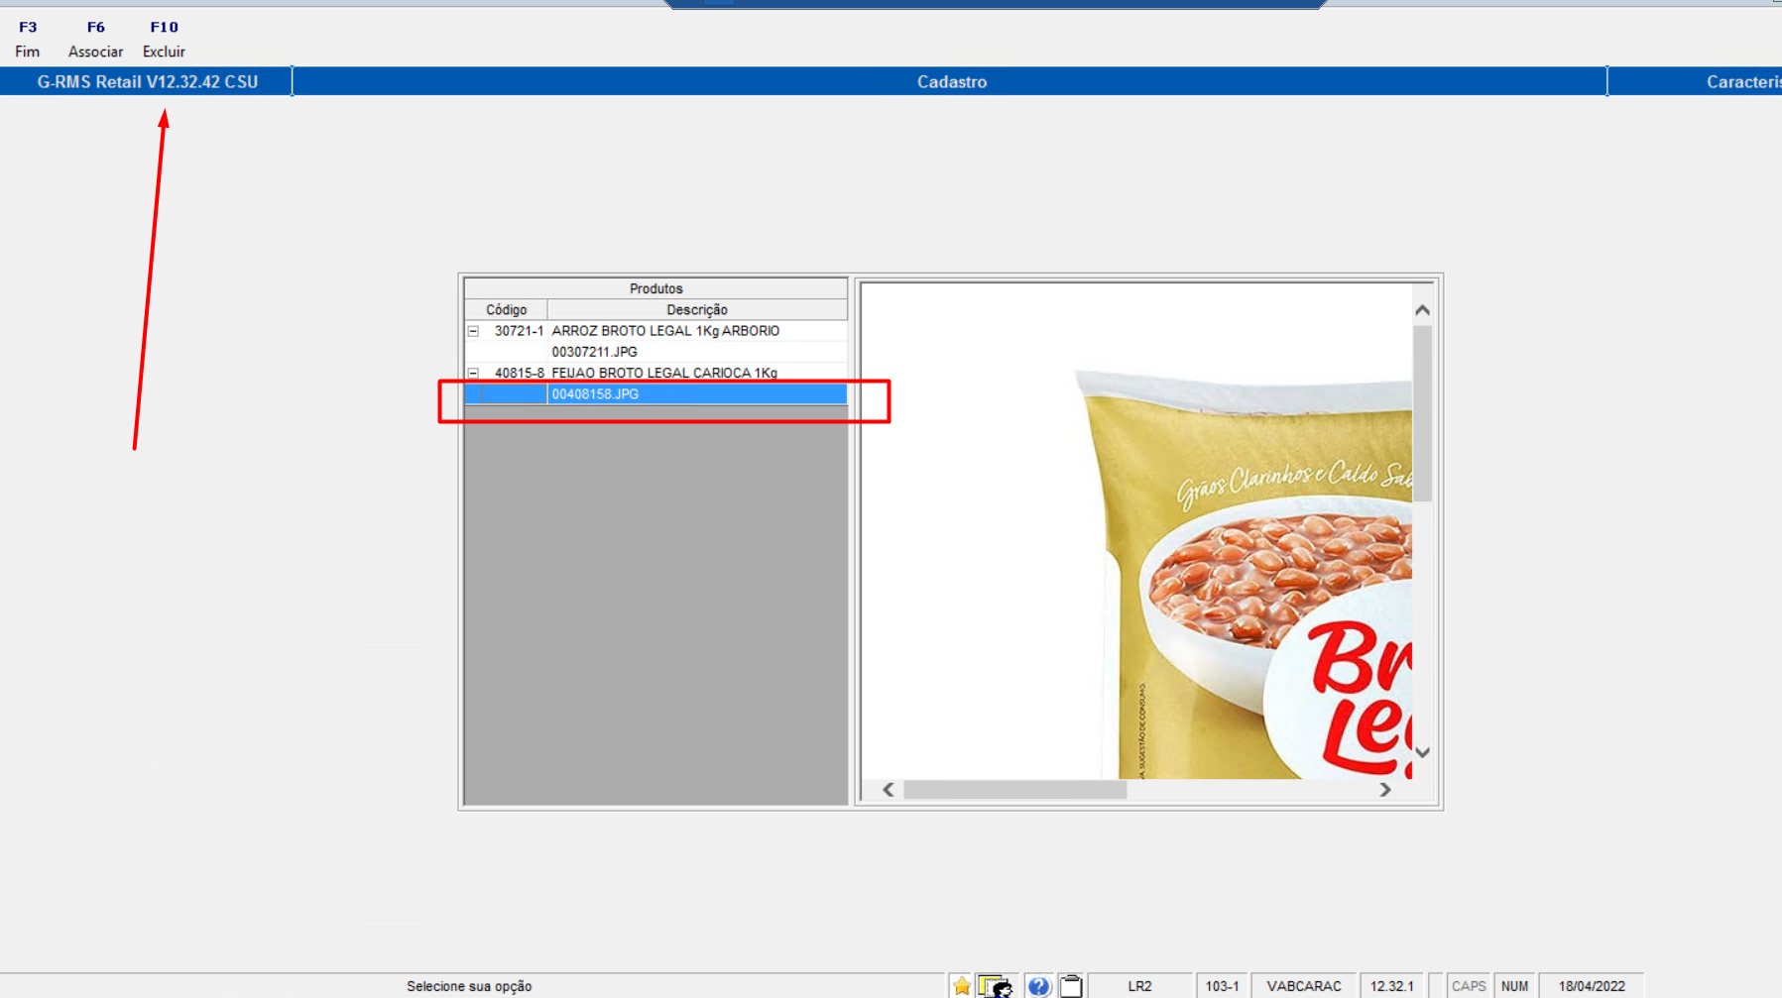
Task: Click the clipboard icon in status bar
Action: tap(1071, 986)
